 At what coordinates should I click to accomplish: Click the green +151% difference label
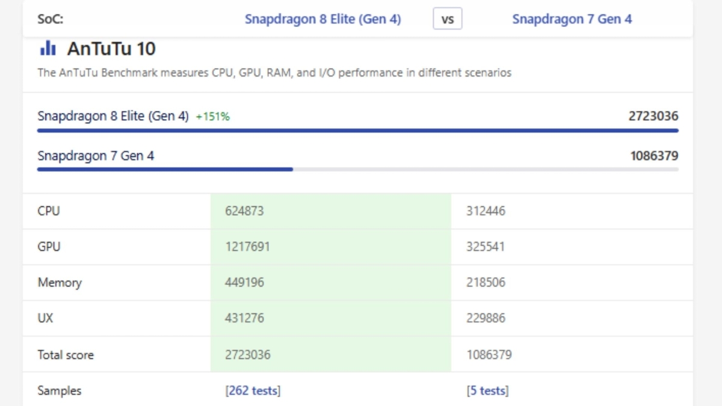[212, 117]
